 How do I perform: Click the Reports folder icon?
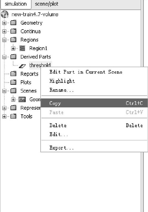(13, 74)
